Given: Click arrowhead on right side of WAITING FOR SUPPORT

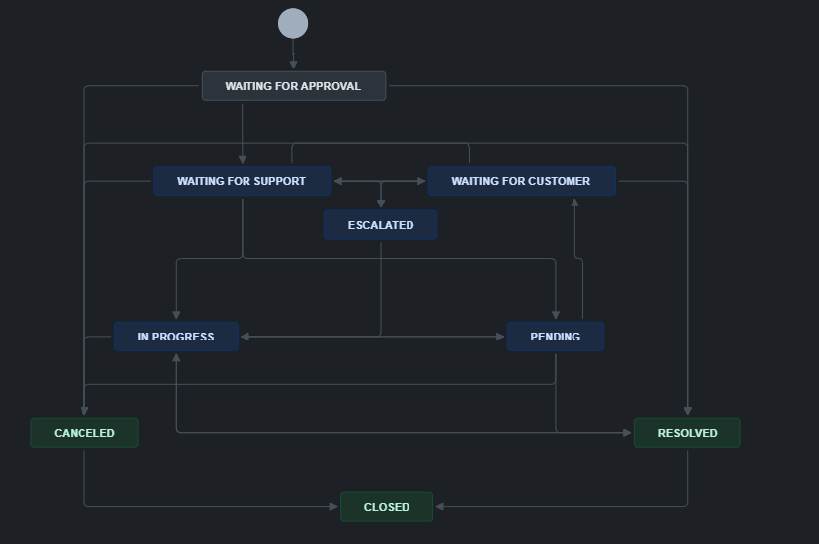Looking at the screenshot, I should [339, 181].
